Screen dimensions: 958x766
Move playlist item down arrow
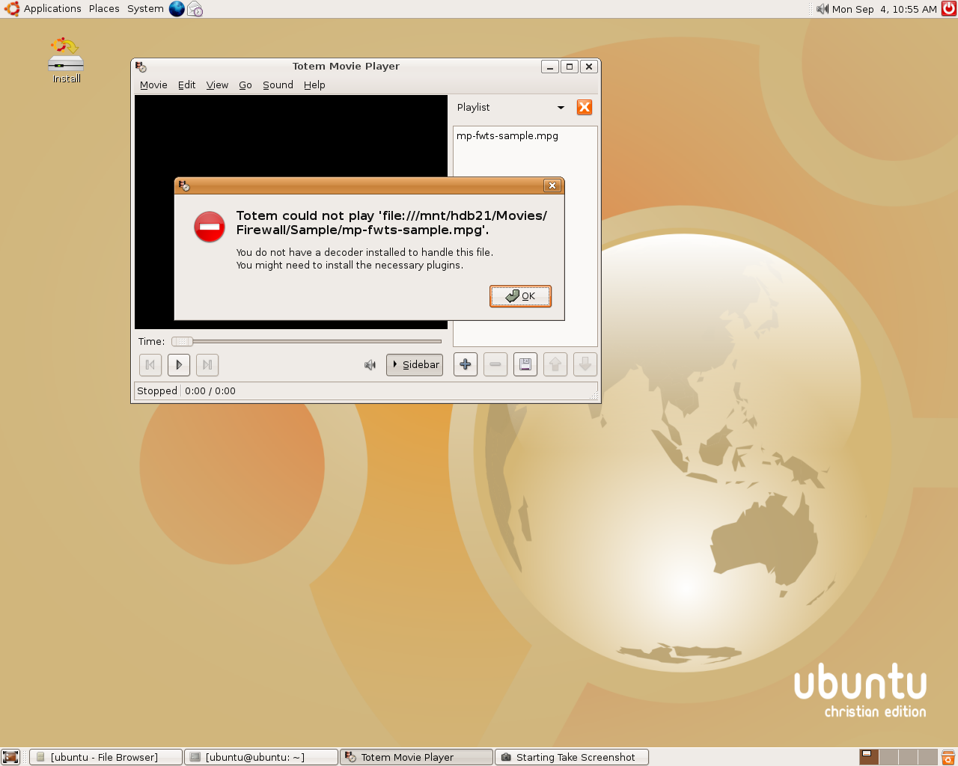[x=585, y=364]
